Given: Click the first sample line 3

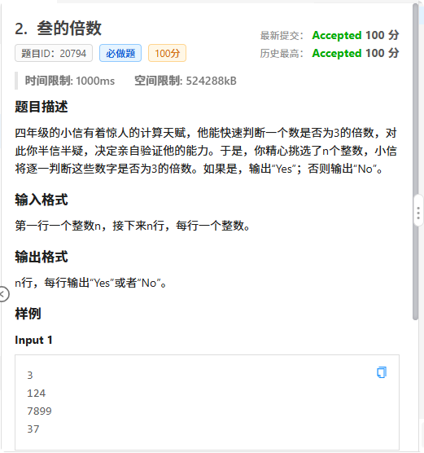Looking at the screenshot, I should click(30, 376).
